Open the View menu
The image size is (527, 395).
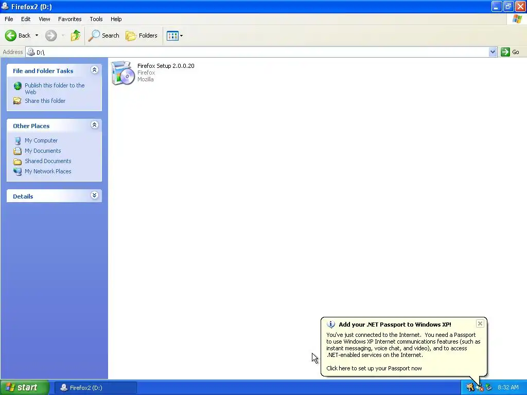(44, 19)
